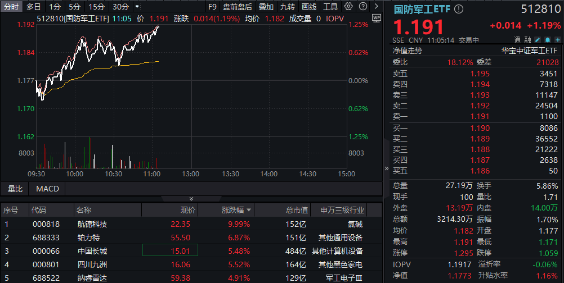Click the 净值走势 link
This screenshot has height=283, width=564.
click(408, 51)
